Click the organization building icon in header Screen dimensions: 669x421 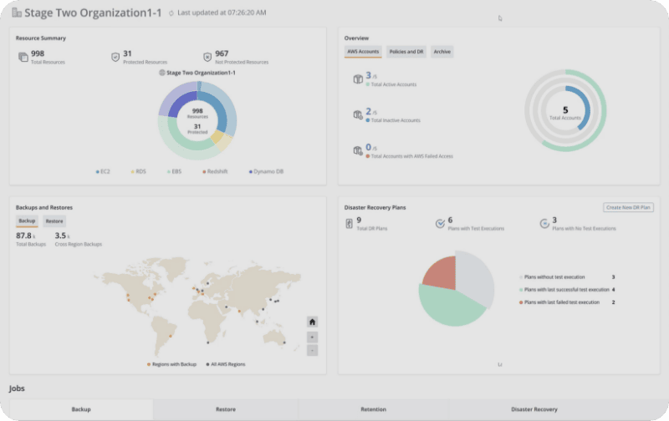[x=16, y=13]
